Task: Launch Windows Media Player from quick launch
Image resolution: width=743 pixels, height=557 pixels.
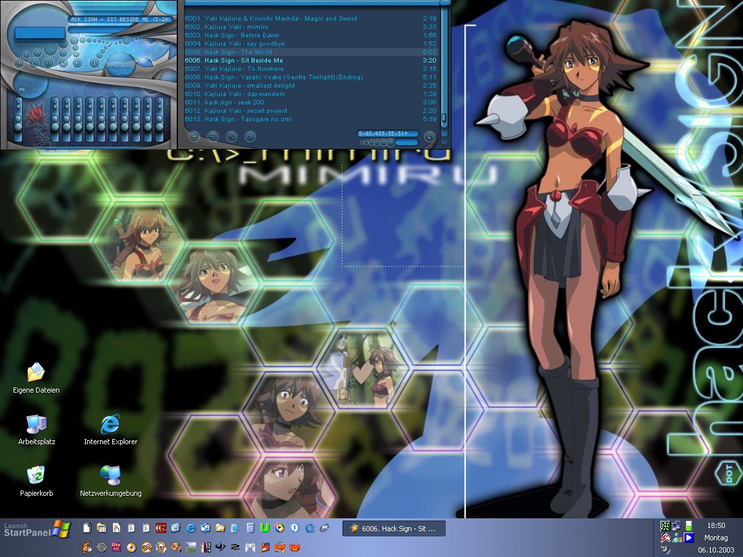Action: [x=280, y=528]
